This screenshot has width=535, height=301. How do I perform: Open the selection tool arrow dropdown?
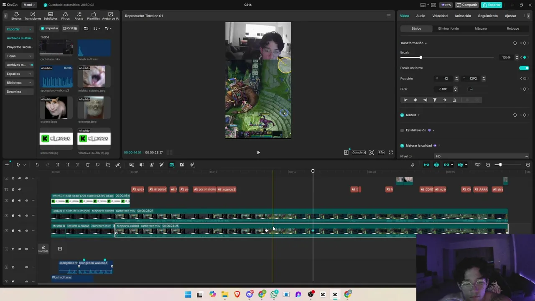25,165
